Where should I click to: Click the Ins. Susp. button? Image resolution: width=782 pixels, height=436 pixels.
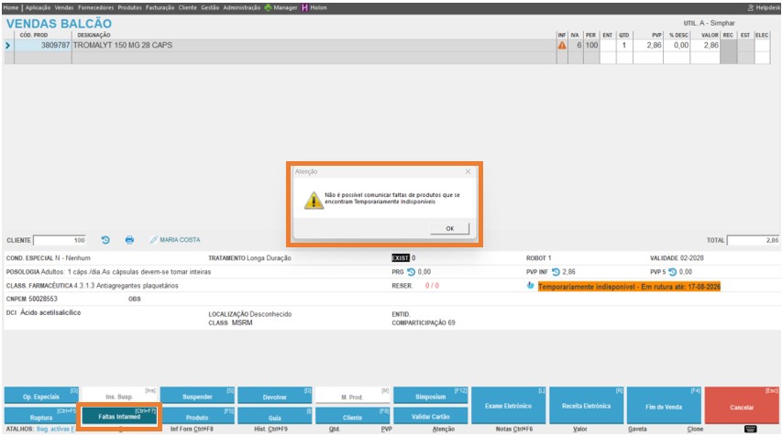point(119,396)
